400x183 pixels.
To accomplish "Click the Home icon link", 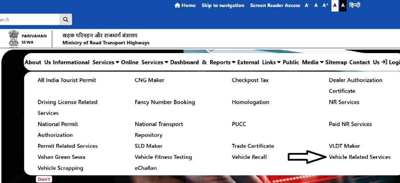I will [x=185, y=5].
